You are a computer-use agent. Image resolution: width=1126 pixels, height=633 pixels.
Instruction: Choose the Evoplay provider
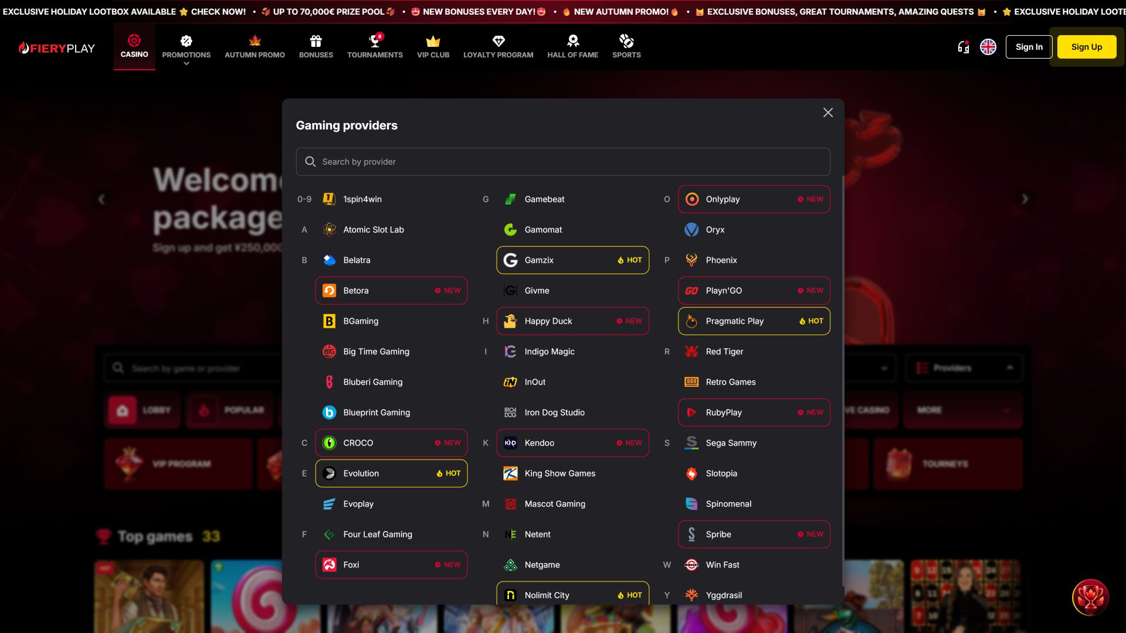pos(391,504)
